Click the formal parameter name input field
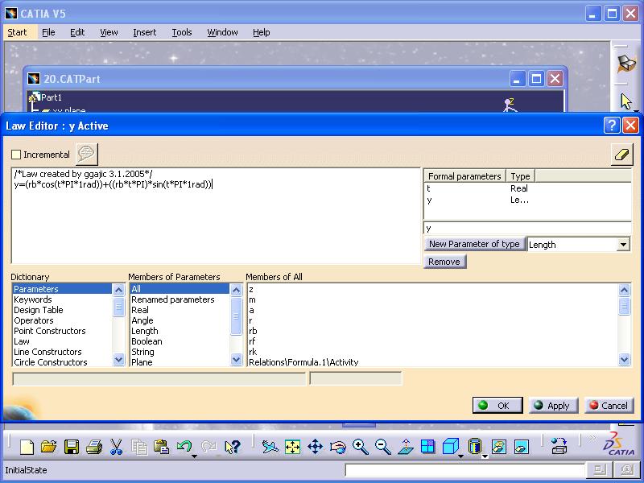The width and height of the screenshot is (644, 483). (526, 229)
